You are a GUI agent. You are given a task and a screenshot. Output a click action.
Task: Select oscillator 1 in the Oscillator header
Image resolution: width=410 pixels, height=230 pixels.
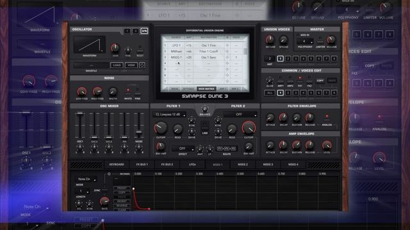point(127,31)
